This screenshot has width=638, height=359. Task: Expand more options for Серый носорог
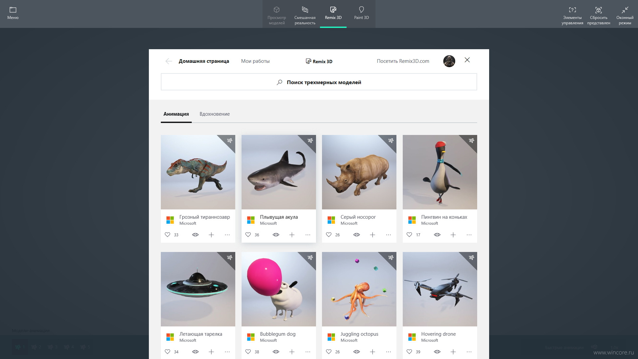coord(388,235)
